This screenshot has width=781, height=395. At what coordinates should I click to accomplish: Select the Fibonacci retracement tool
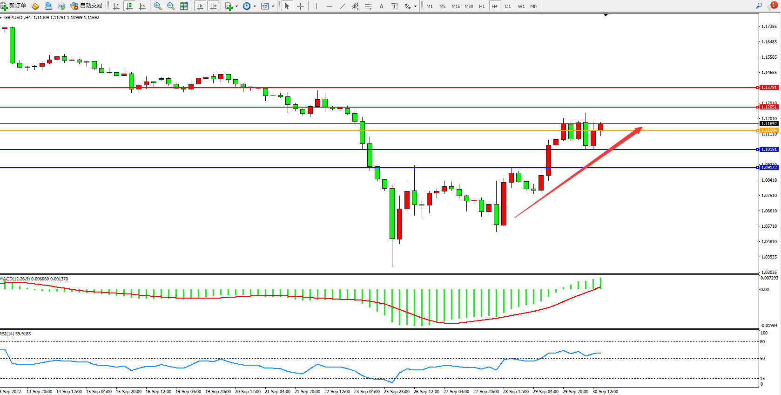click(368, 6)
